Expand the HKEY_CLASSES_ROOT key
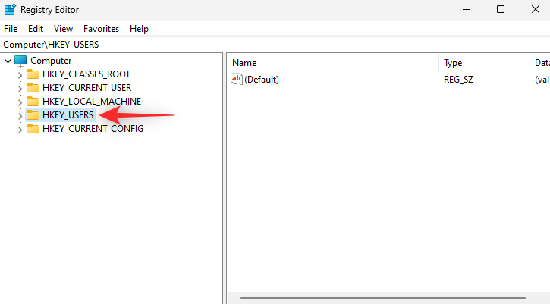550x304 pixels. coord(20,74)
